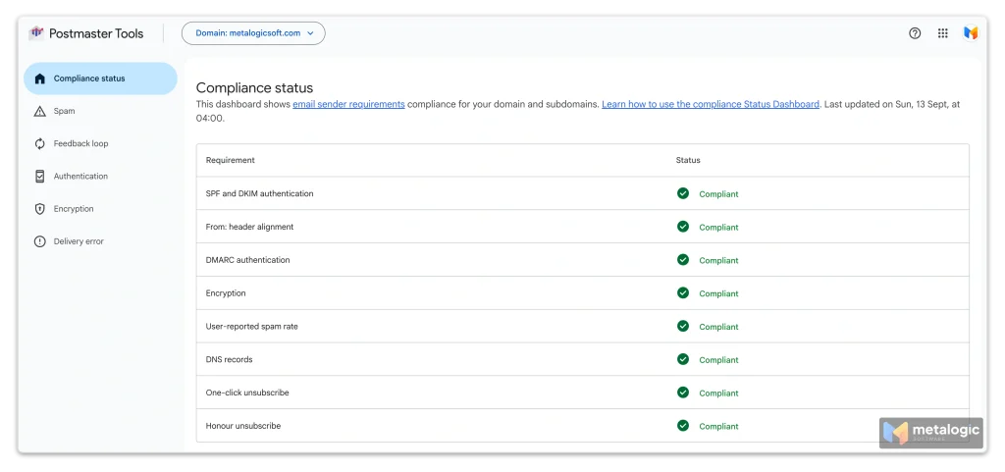Click Compliant text in Encryption row
This screenshot has width=1005, height=472.
click(718, 294)
